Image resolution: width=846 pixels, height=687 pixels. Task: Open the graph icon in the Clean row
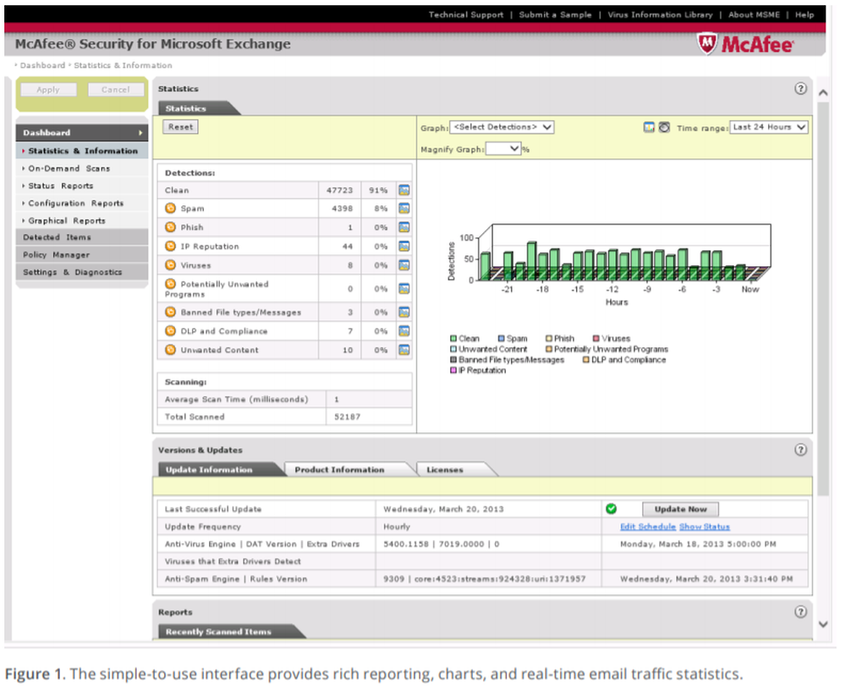pos(404,190)
